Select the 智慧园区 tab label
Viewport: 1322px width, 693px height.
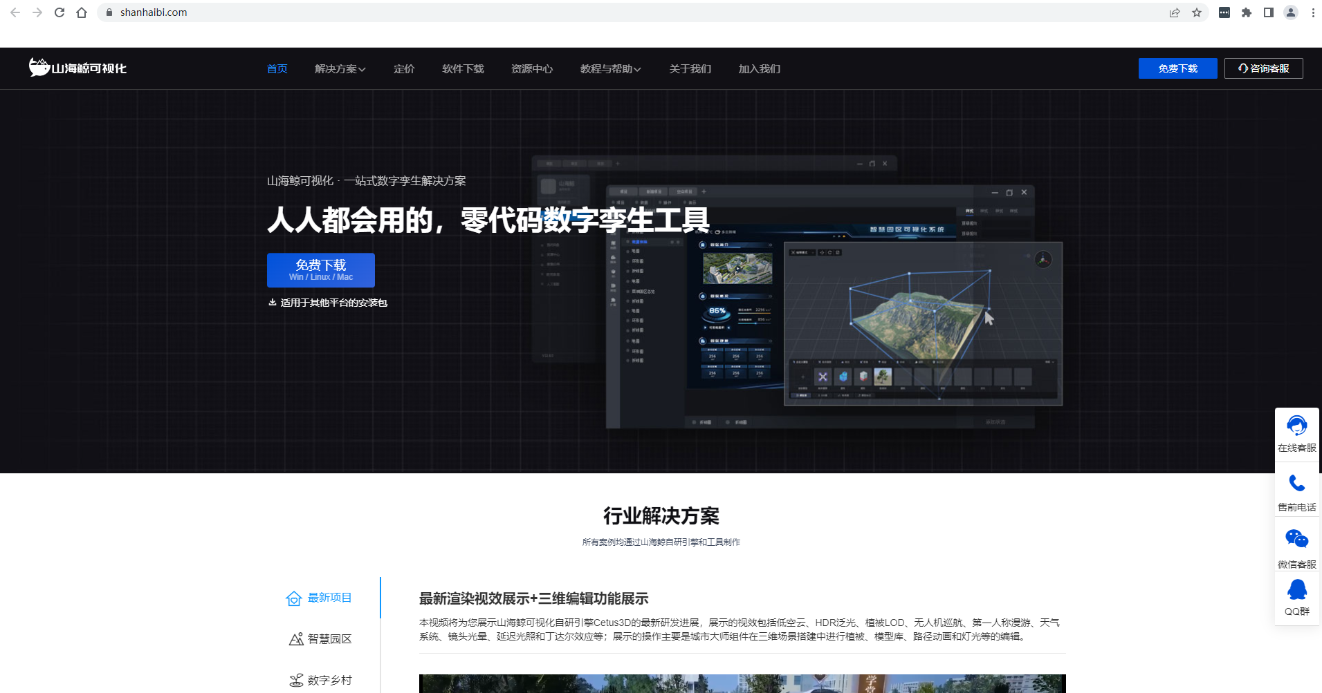(x=330, y=639)
